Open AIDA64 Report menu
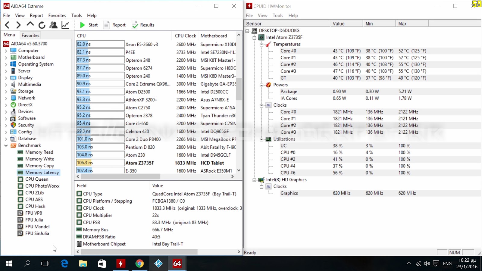 36,15
